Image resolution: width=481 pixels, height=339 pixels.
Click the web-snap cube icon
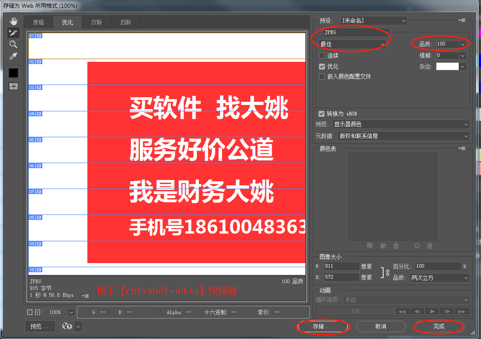point(383,245)
